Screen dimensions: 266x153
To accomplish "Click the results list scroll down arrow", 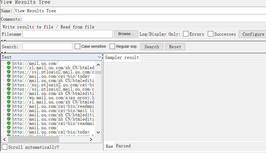I will coord(98,132).
